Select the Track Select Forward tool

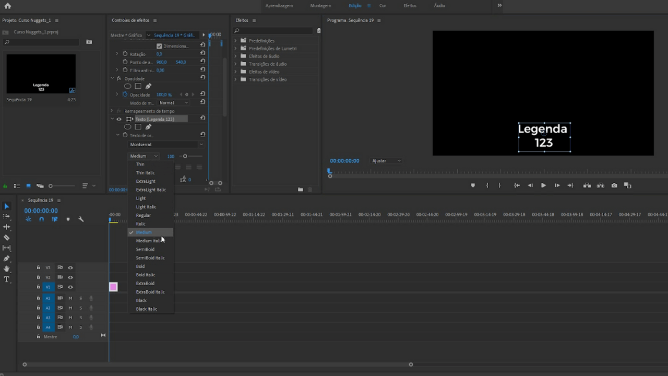[x=7, y=217]
